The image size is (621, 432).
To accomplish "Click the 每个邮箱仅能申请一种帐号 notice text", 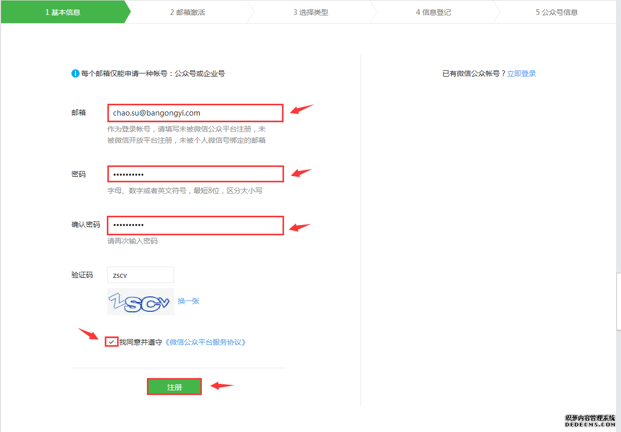I will (x=153, y=73).
